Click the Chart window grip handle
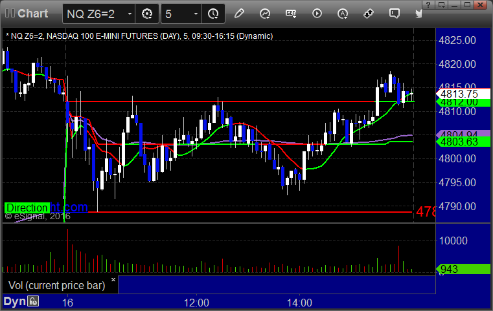The image size is (493, 311). 10,14
